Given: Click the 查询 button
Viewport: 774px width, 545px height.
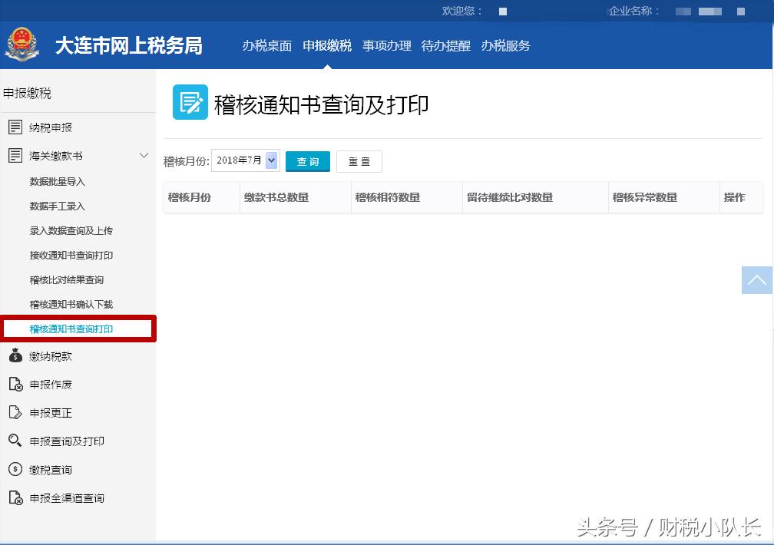Looking at the screenshot, I should pos(307,161).
